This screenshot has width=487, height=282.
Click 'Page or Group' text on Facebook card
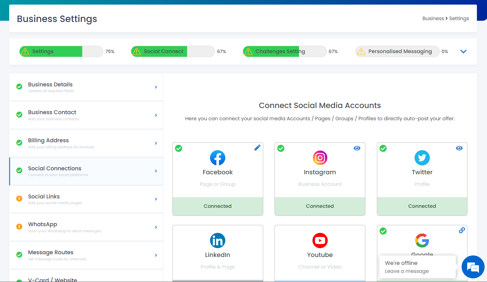click(218, 184)
